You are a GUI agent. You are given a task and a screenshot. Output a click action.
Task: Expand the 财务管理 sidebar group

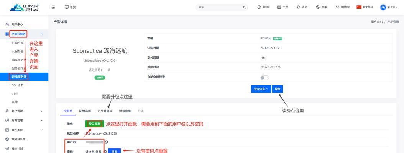(x=24, y=120)
